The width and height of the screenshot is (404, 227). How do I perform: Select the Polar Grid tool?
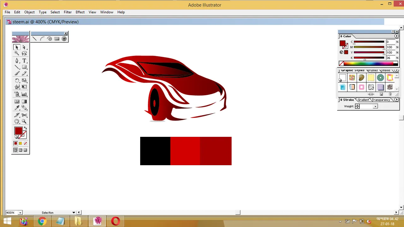point(64,39)
